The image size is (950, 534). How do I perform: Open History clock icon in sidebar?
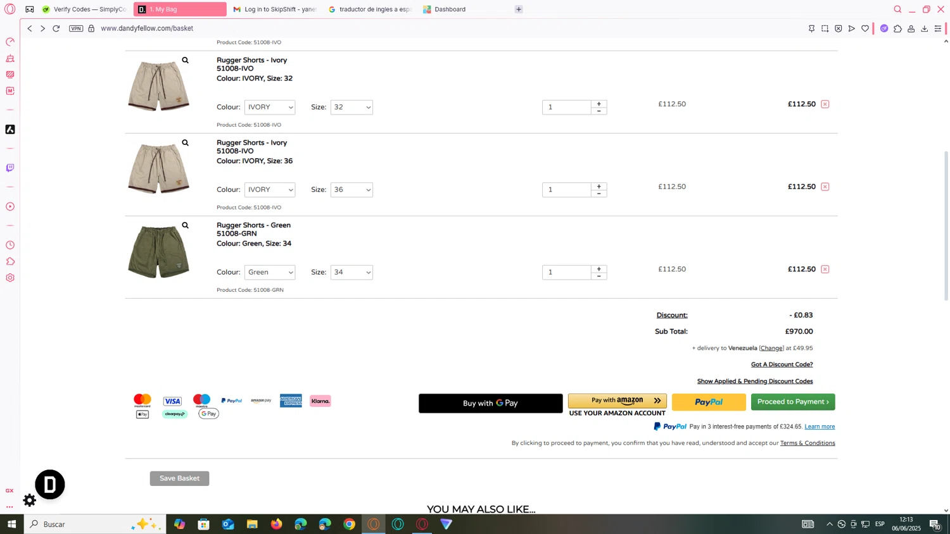pyautogui.click(x=10, y=245)
